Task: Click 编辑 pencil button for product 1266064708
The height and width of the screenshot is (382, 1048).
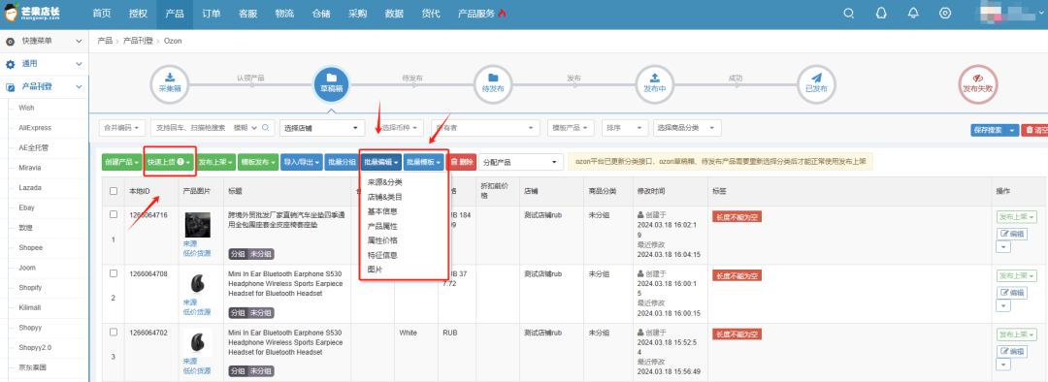Action: tap(1012, 293)
